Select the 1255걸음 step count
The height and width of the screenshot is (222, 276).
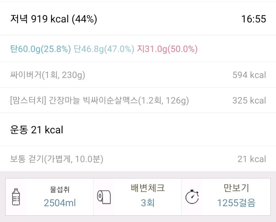click(x=236, y=203)
